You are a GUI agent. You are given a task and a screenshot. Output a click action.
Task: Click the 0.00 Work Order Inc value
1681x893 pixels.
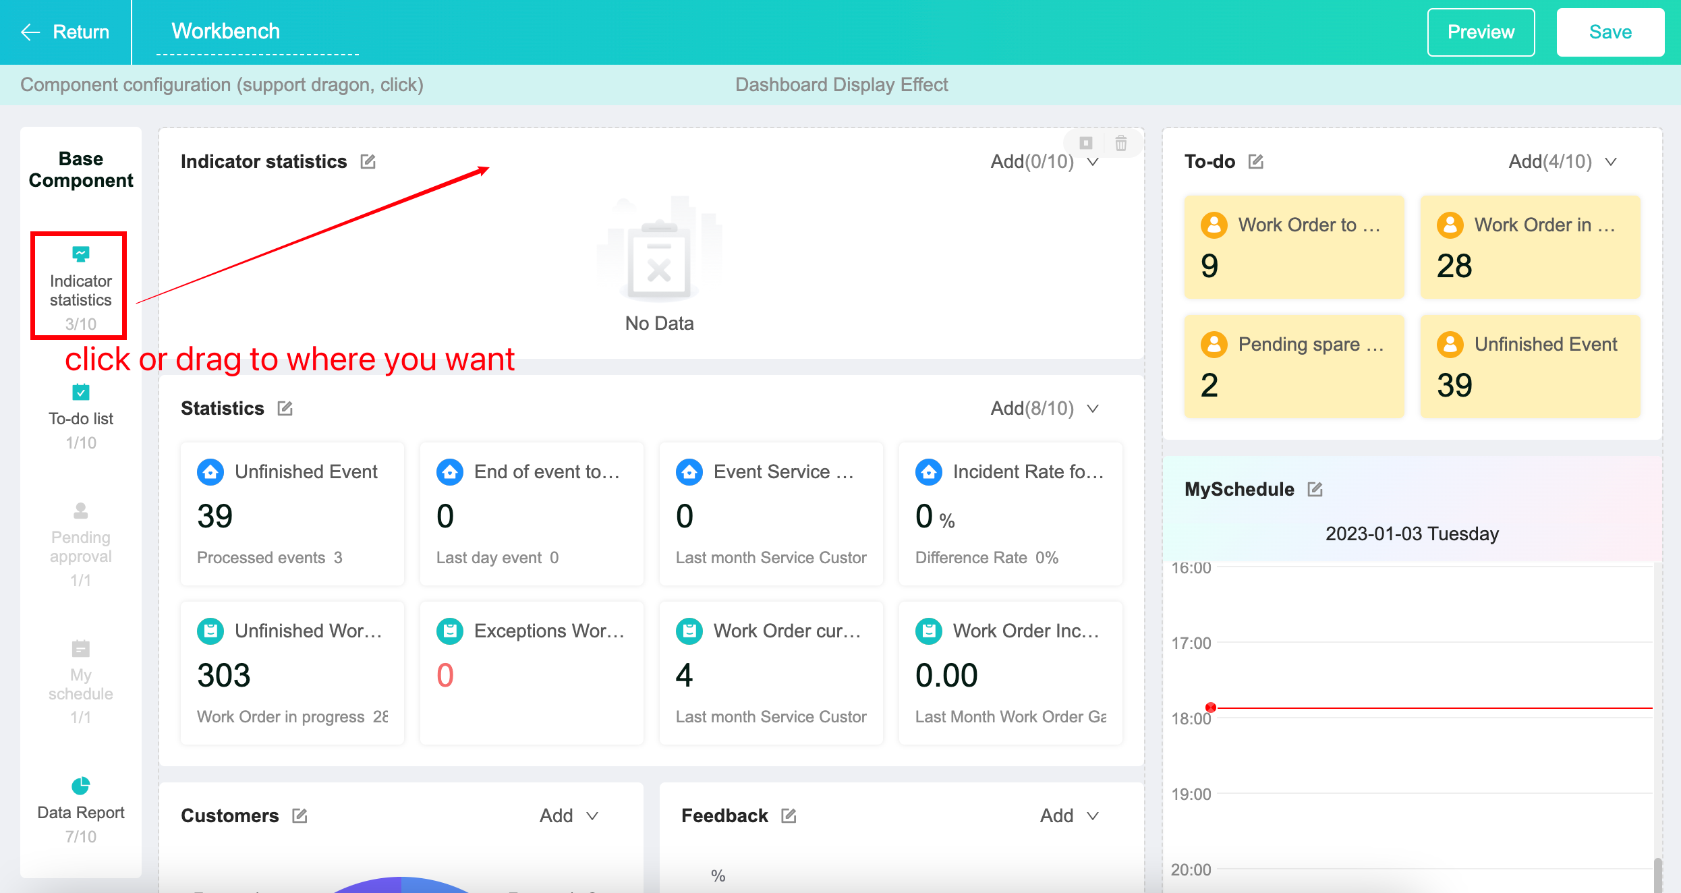[946, 675]
